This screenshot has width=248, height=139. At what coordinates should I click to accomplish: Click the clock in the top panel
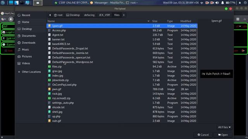tap(181, 3)
